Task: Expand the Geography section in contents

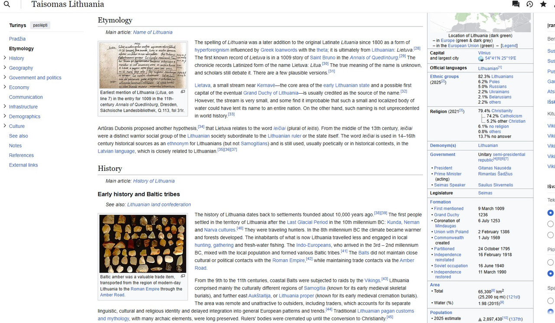Action: pyautogui.click(x=5, y=68)
